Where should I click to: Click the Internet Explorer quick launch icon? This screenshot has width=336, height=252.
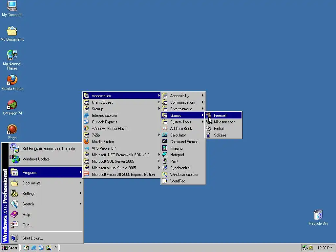(34, 248)
